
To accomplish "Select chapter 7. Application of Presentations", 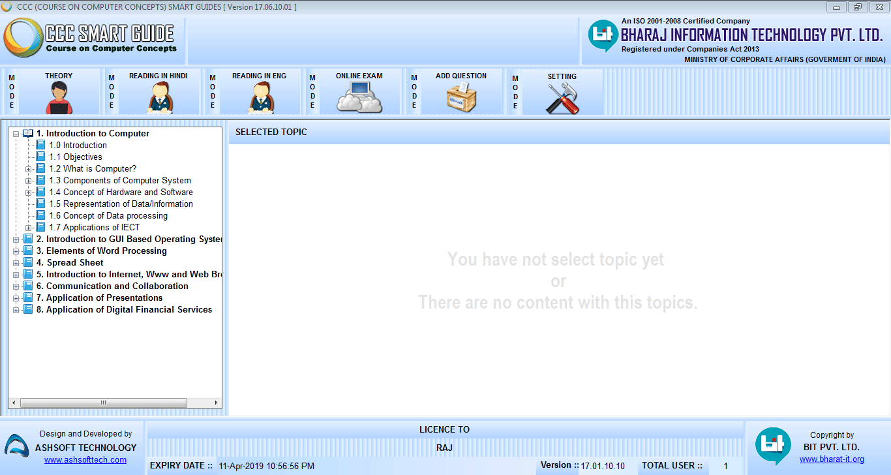I will 100,298.
